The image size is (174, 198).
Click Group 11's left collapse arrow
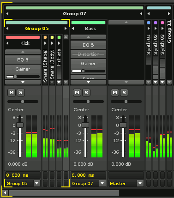[149, 14]
